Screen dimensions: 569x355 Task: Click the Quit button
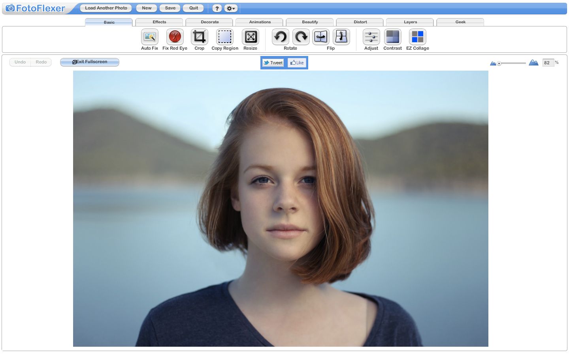(x=194, y=8)
